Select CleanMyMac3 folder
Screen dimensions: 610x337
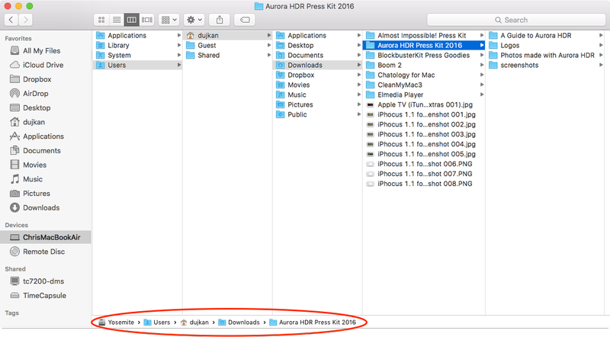424,85
